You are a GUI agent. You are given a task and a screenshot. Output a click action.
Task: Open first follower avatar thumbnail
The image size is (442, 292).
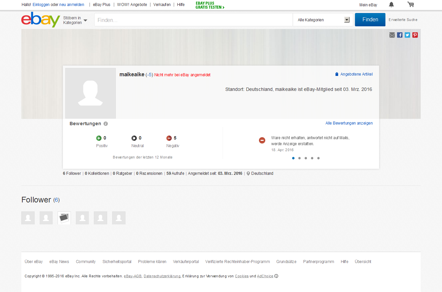point(28,218)
